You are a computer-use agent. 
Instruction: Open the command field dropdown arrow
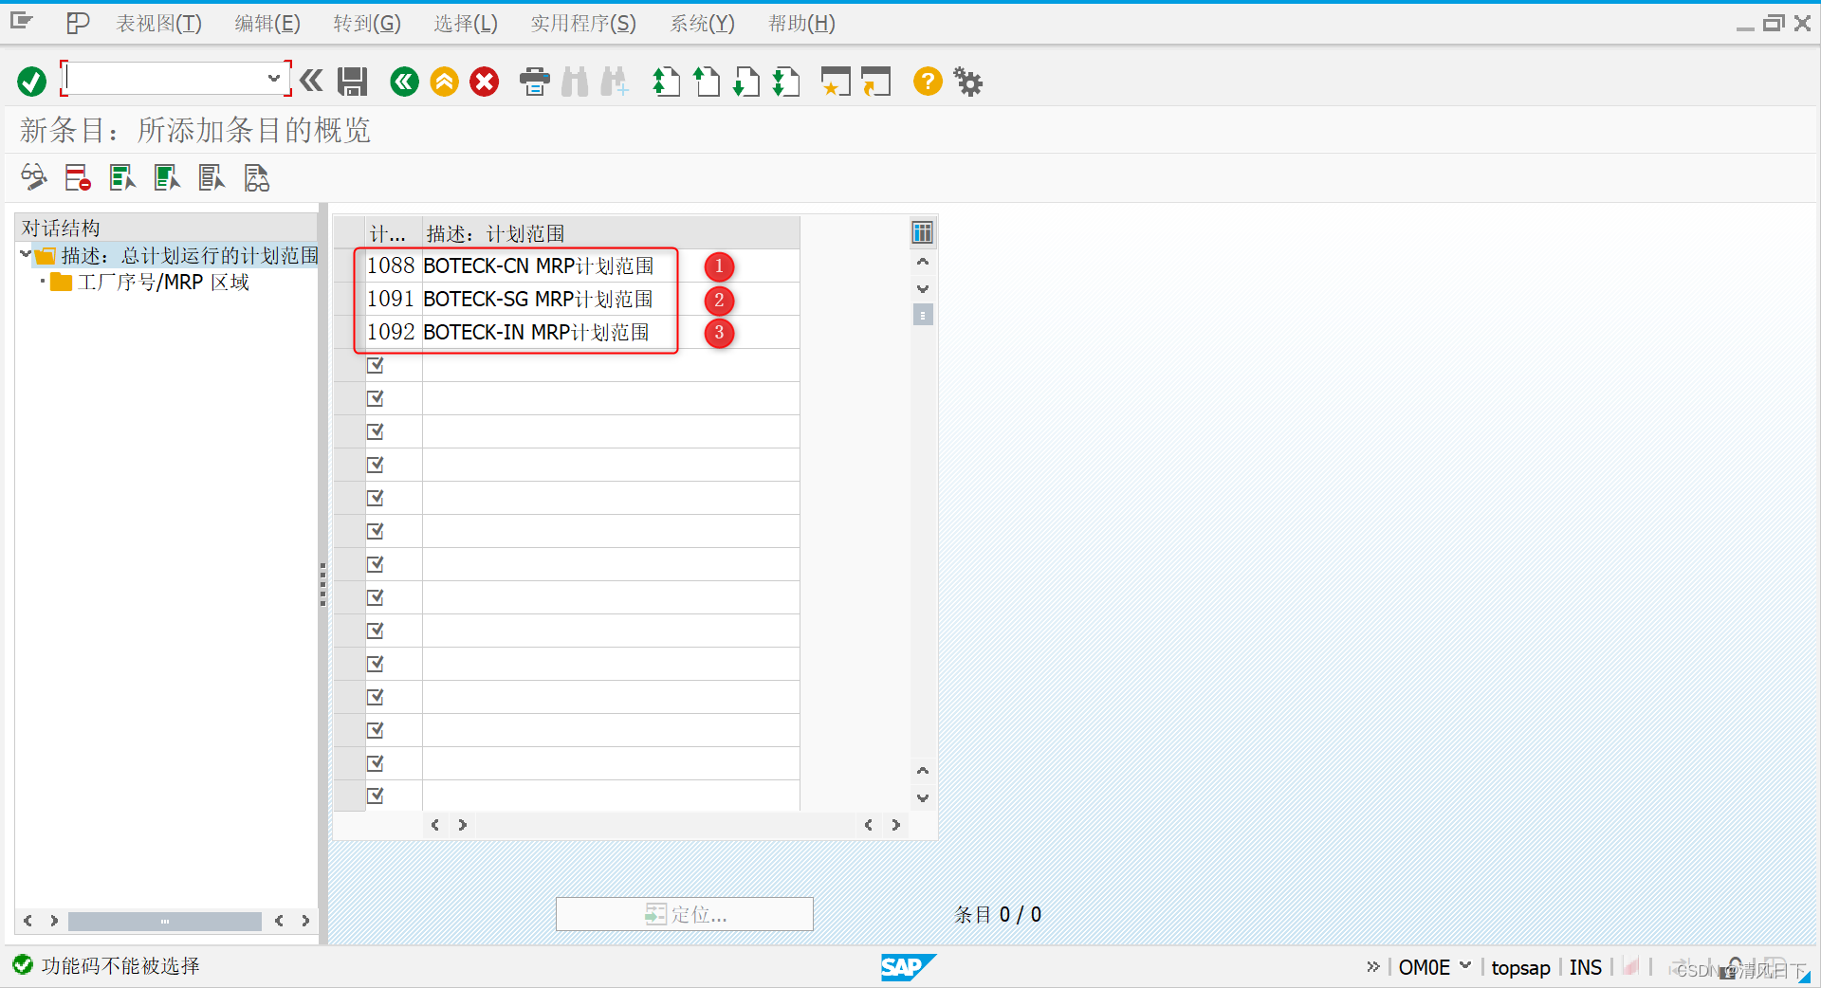coord(273,79)
